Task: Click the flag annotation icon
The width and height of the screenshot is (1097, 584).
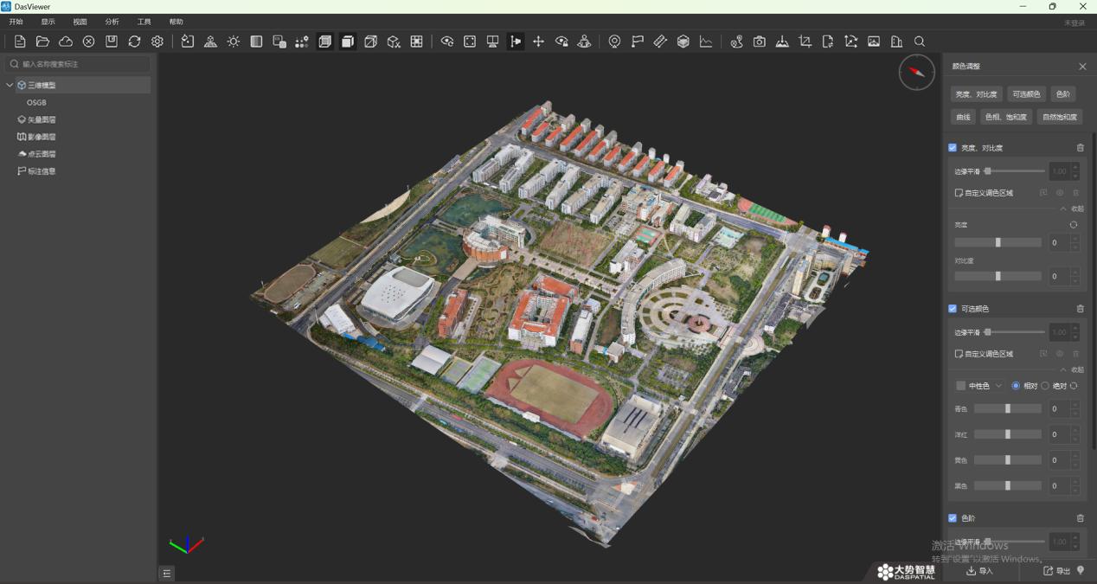Action: click(x=638, y=42)
